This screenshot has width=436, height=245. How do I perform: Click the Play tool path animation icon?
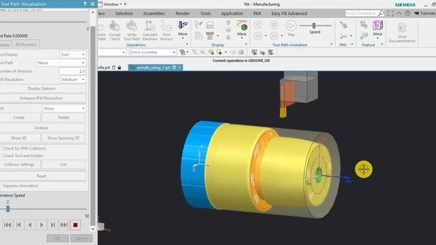291,29
